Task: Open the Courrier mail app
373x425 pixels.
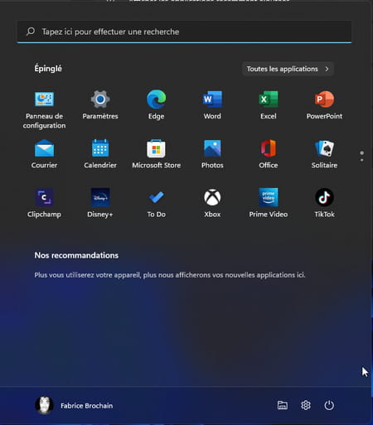Action: pyautogui.click(x=44, y=154)
